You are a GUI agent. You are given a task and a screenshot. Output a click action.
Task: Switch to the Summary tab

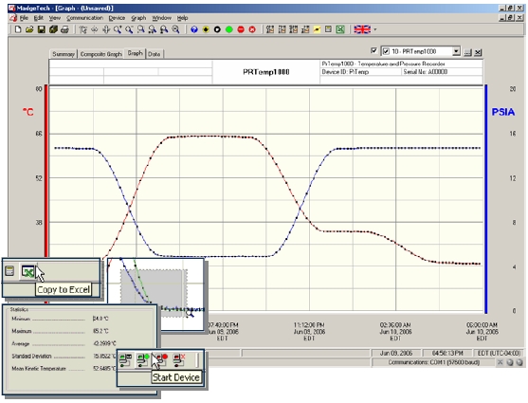point(64,54)
